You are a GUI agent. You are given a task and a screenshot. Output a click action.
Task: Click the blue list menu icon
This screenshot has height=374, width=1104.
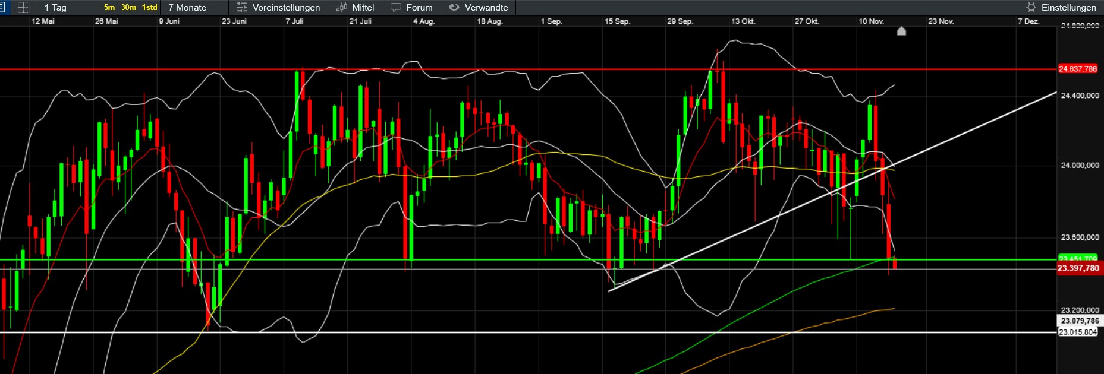click(2, 7)
